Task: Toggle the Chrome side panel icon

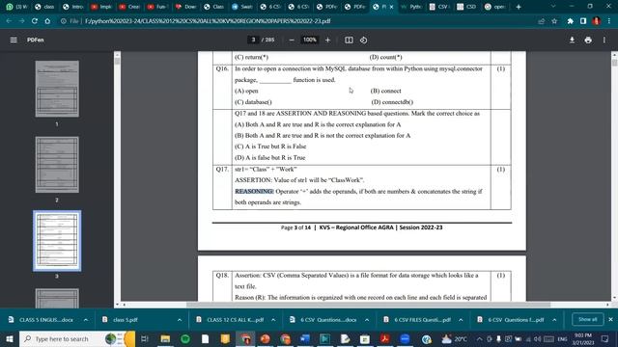Action: (x=583, y=21)
